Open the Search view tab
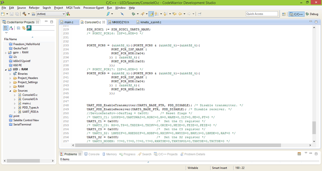This screenshot has height=171, width=322. [145, 154]
